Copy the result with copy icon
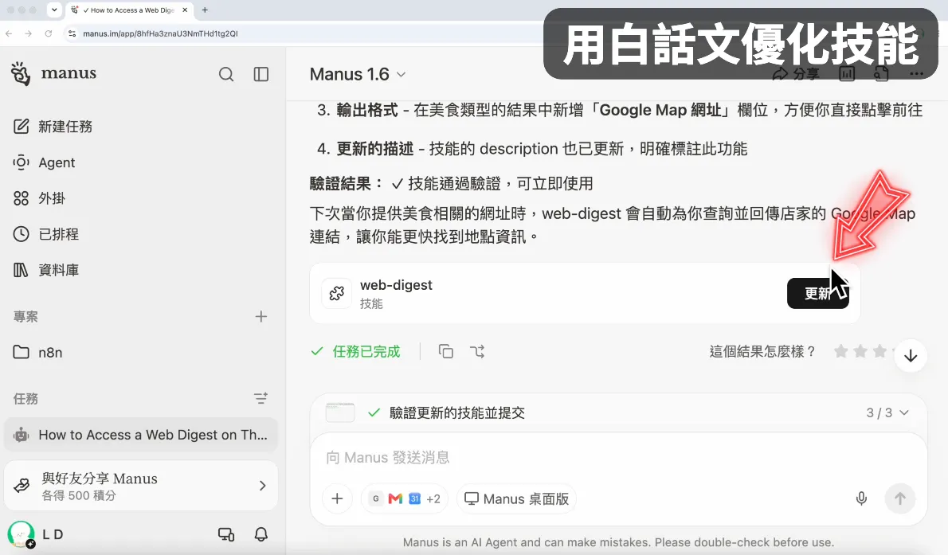 pos(445,351)
